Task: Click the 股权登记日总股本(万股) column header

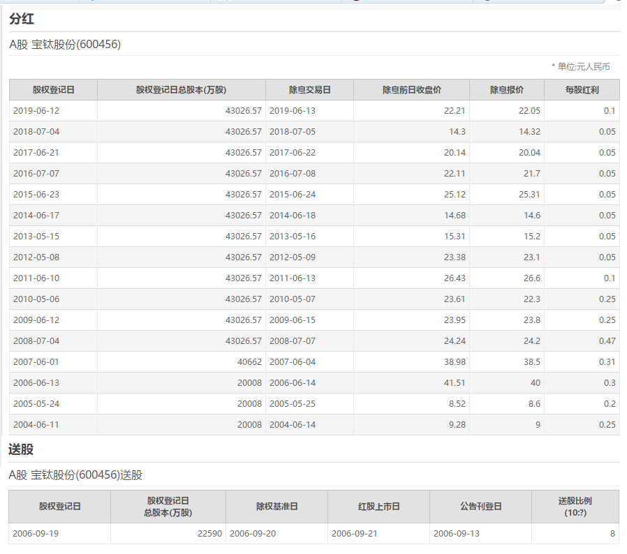Action: pyautogui.click(x=181, y=90)
